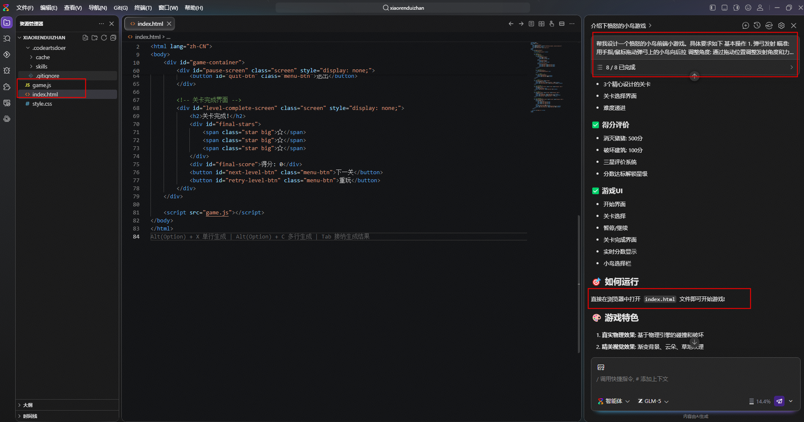Open the Explorer view in activity bar
This screenshot has height=422, width=804.
tap(7, 23)
